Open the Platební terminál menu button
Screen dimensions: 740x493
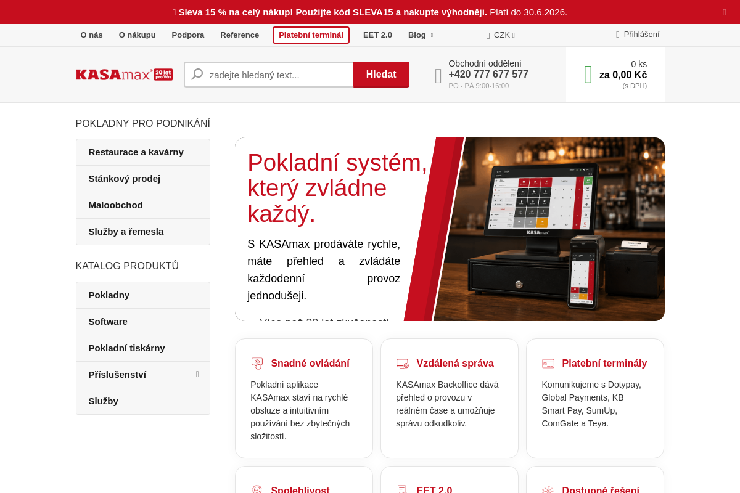311,35
